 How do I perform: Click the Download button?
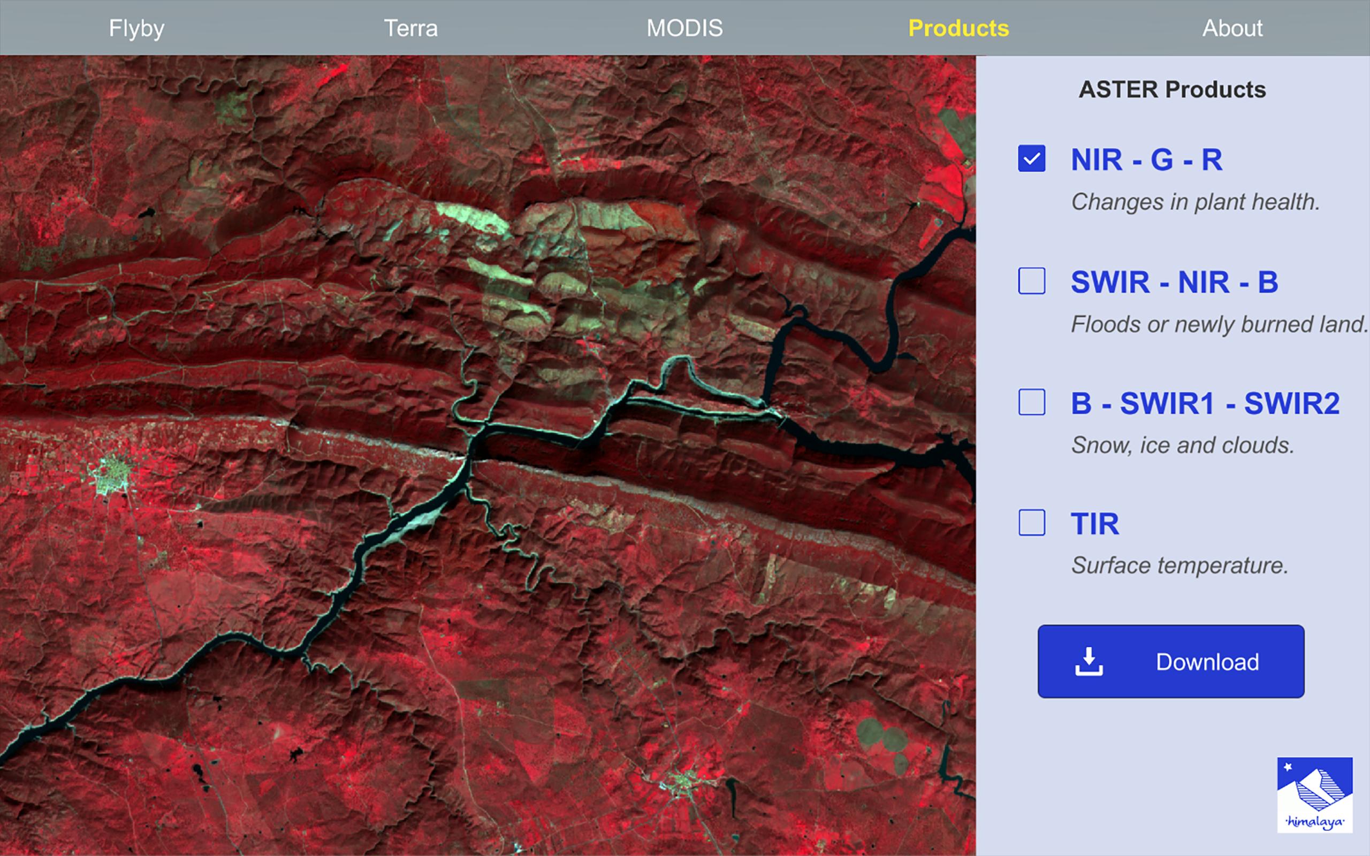point(1171,661)
